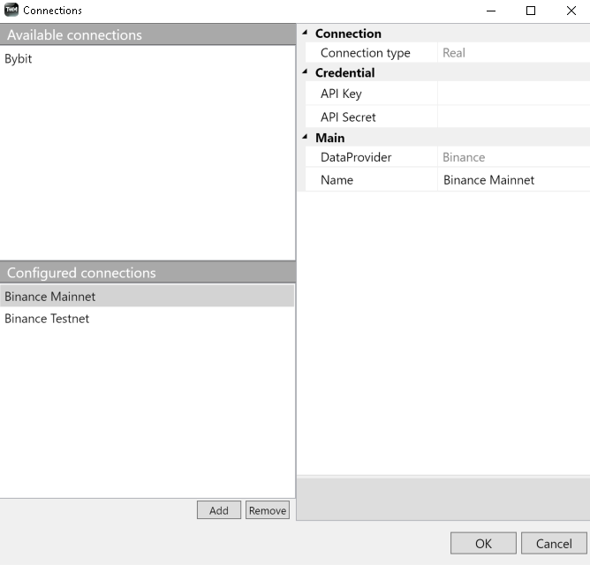
Task: Minimize the Connections window
Action: (x=491, y=11)
